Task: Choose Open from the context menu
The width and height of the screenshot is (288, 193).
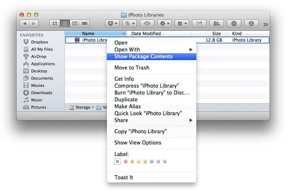Action: click(151, 43)
